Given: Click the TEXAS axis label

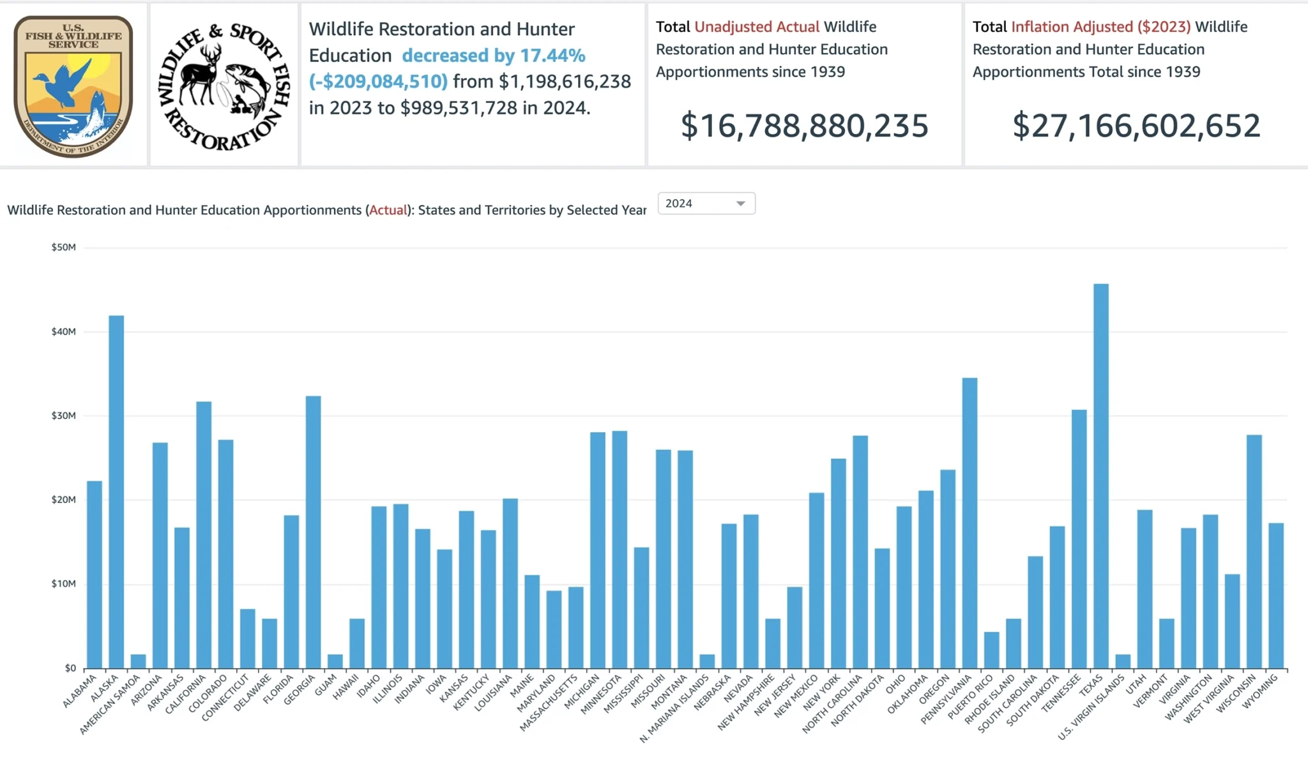Looking at the screenshot, I should (x=1091, y=686).
